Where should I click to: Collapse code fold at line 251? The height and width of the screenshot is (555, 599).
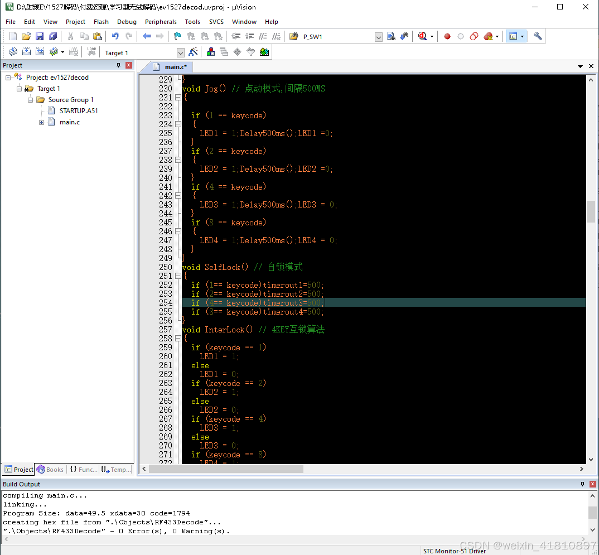click(178, 276)
